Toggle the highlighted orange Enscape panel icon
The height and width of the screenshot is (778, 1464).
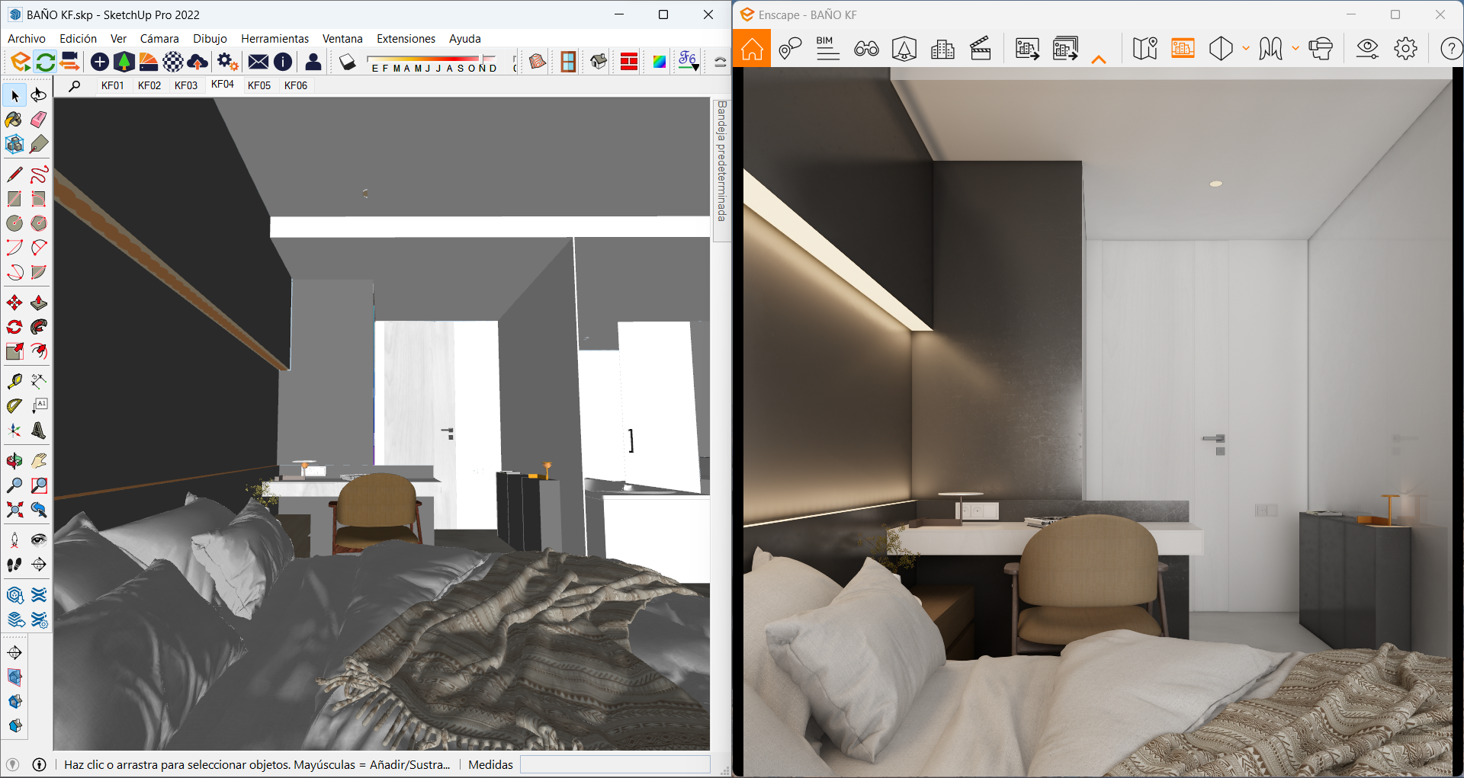pyautogui.click(x=1183, y=49)
